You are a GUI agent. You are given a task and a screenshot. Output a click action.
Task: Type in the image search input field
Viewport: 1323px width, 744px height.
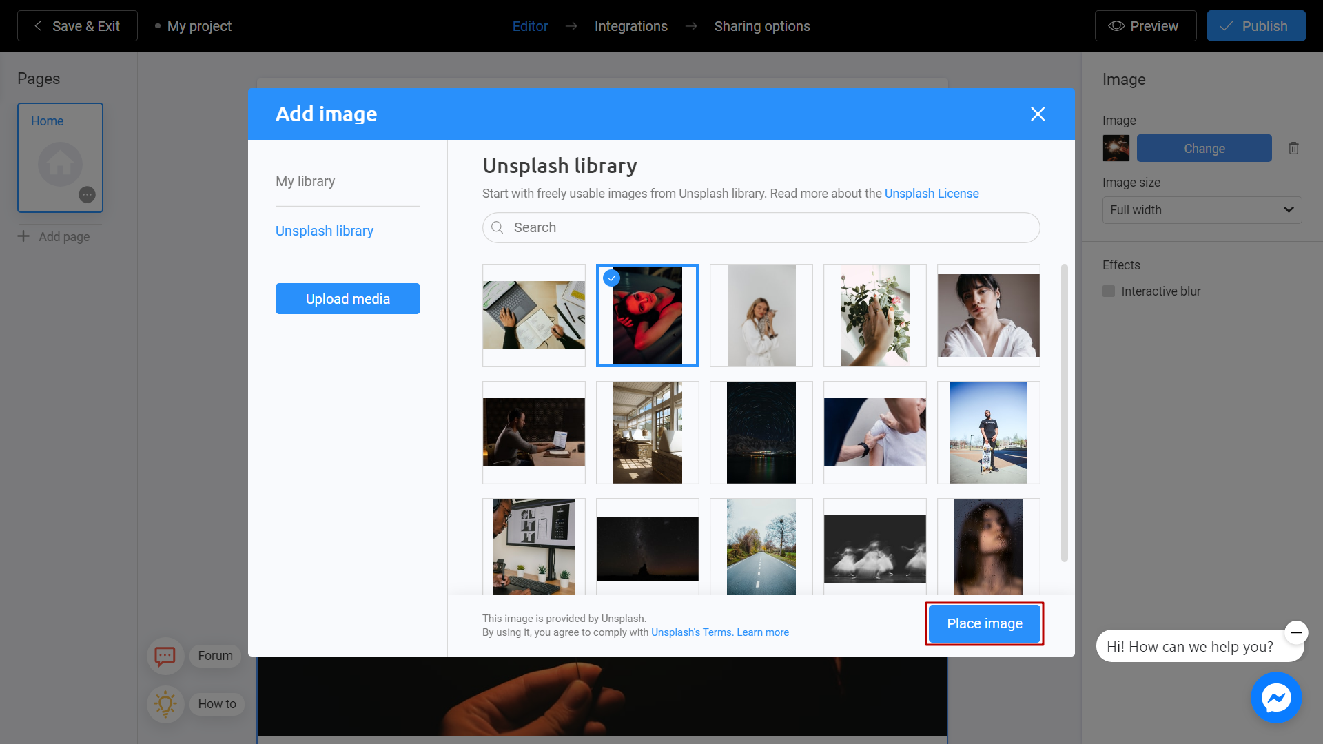pos(761,227)
